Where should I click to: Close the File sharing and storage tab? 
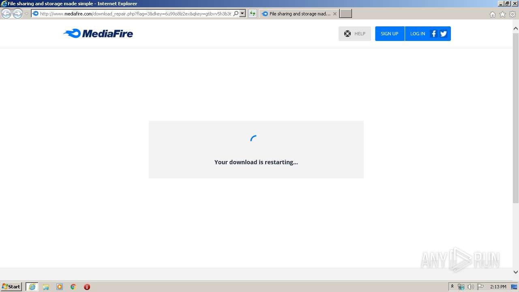coord(335,14)
